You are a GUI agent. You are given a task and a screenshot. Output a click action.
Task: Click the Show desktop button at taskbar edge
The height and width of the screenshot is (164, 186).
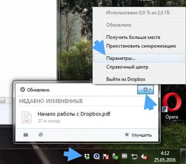pos(183,156)
